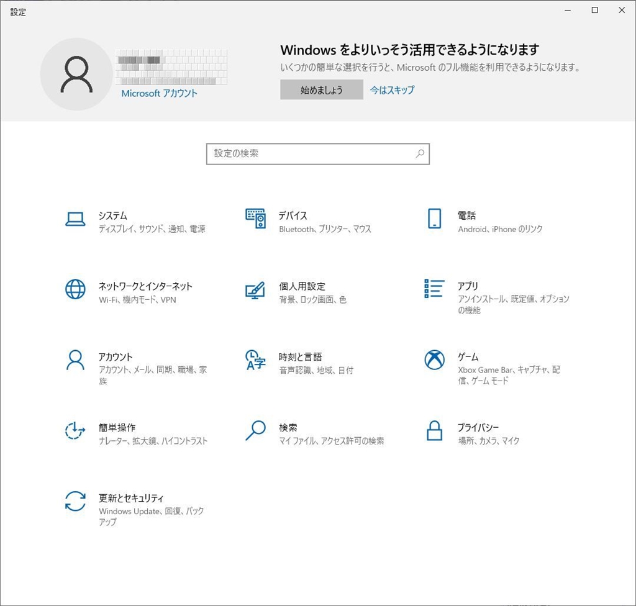Open the プライバシー heading
This screenshot has height=606, width=636.
pos(478,427)
